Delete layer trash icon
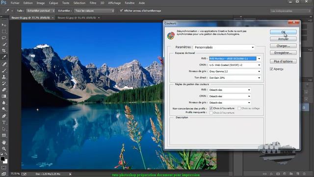 304,174
